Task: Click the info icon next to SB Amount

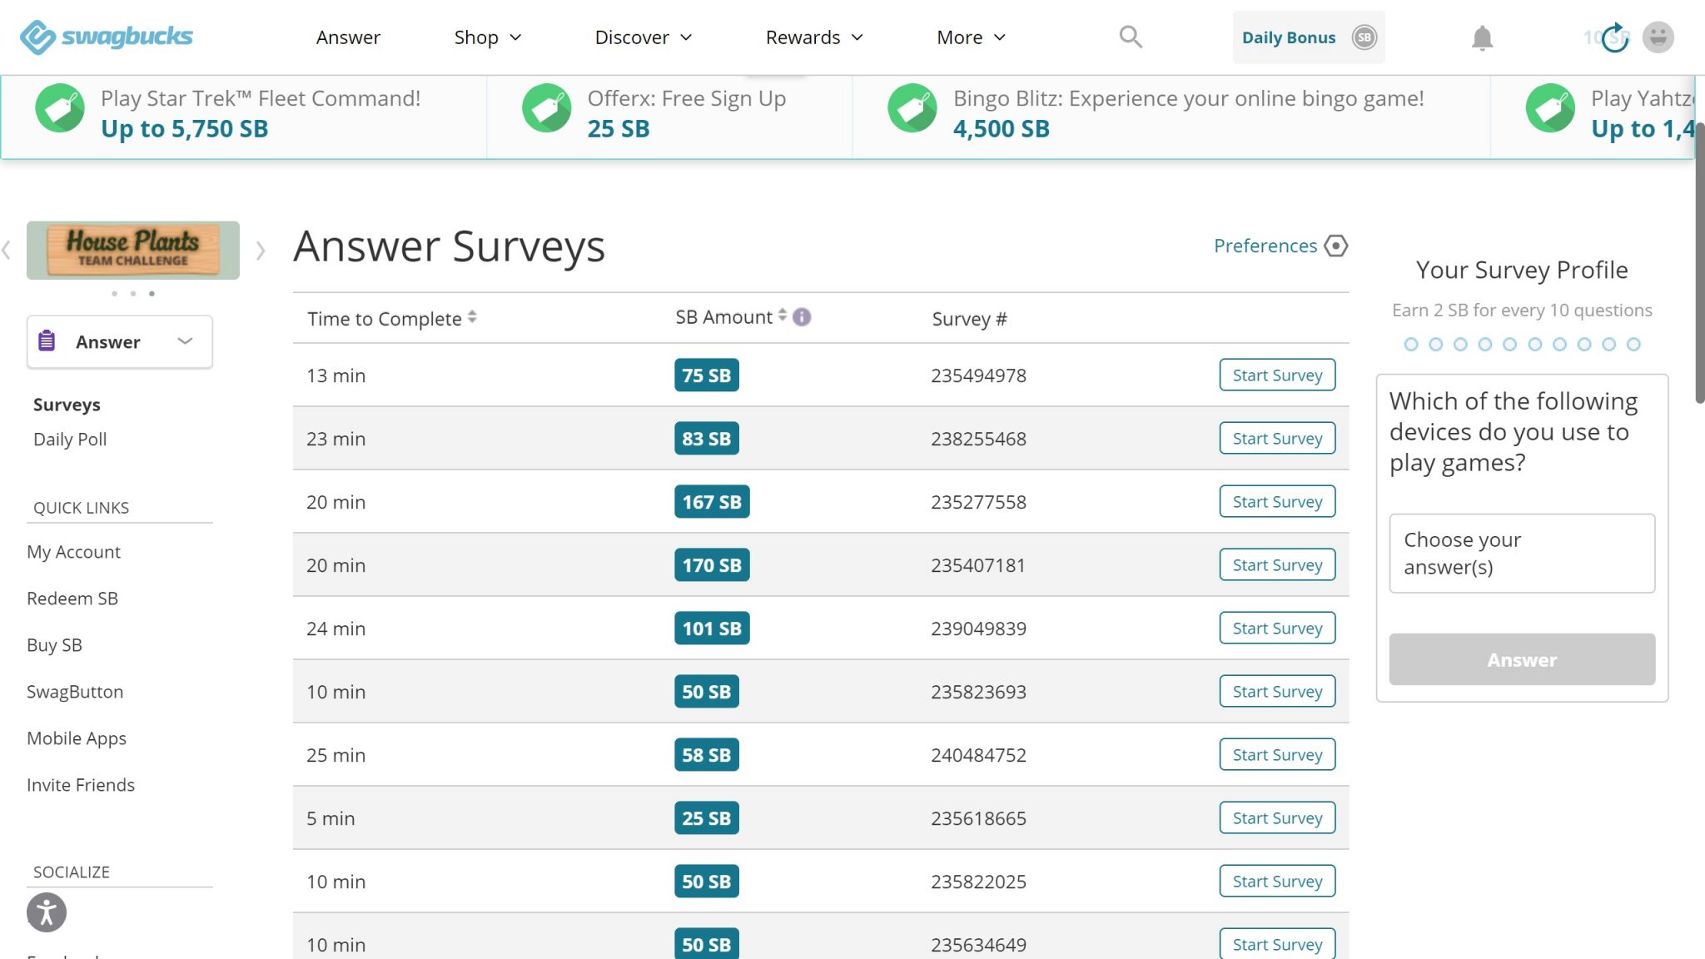Action: pyautogui.click(x=801, y=317)
